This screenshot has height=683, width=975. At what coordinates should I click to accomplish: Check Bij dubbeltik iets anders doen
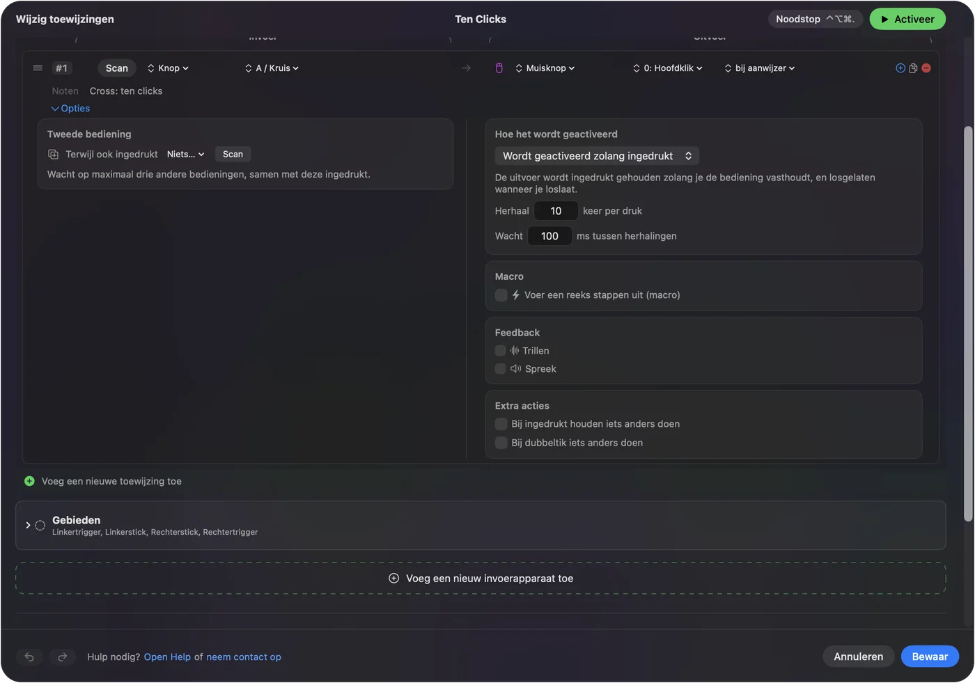[x=501, y=443]
